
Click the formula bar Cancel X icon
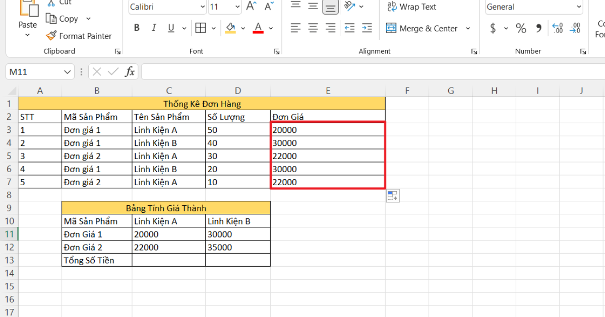(97, 72)
